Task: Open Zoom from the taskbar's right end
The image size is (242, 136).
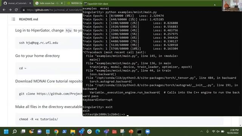Action: pos(147,131)
